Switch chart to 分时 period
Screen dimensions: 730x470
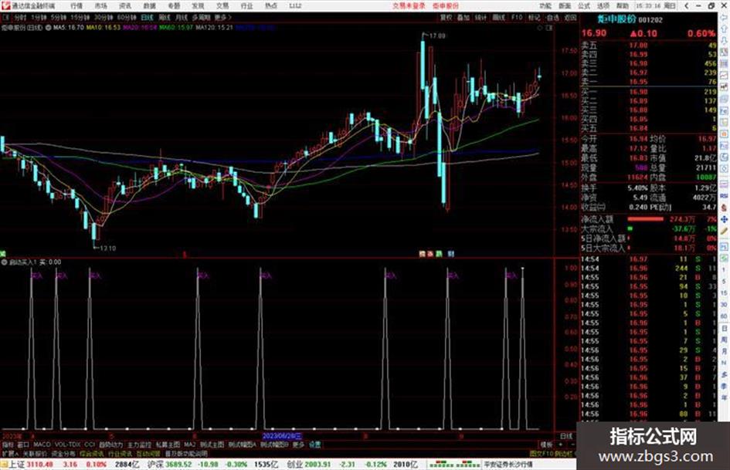19,17
